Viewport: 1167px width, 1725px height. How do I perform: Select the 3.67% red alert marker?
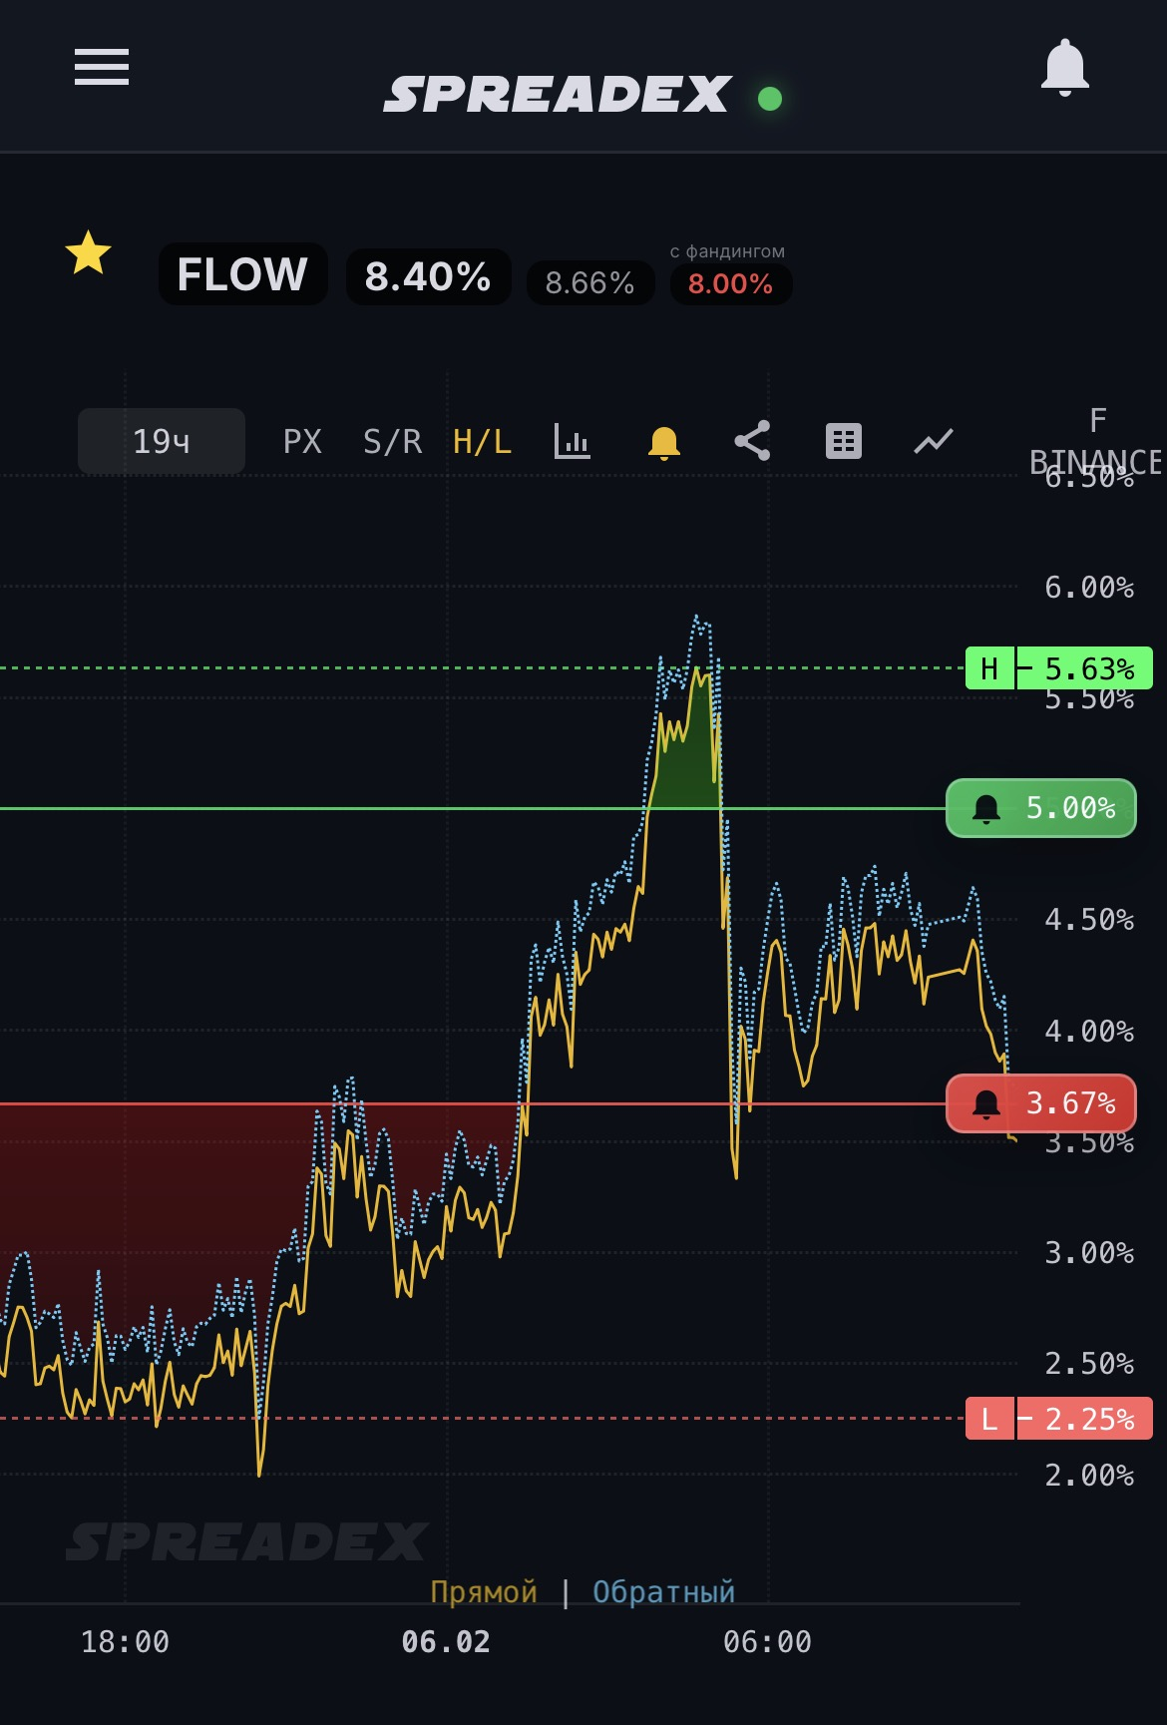pyautogui.click(x=1041, y=1103)
